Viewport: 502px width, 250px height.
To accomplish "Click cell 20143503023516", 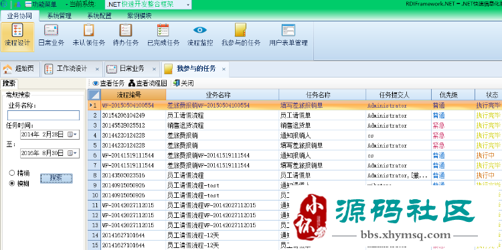I will (133, 176).
